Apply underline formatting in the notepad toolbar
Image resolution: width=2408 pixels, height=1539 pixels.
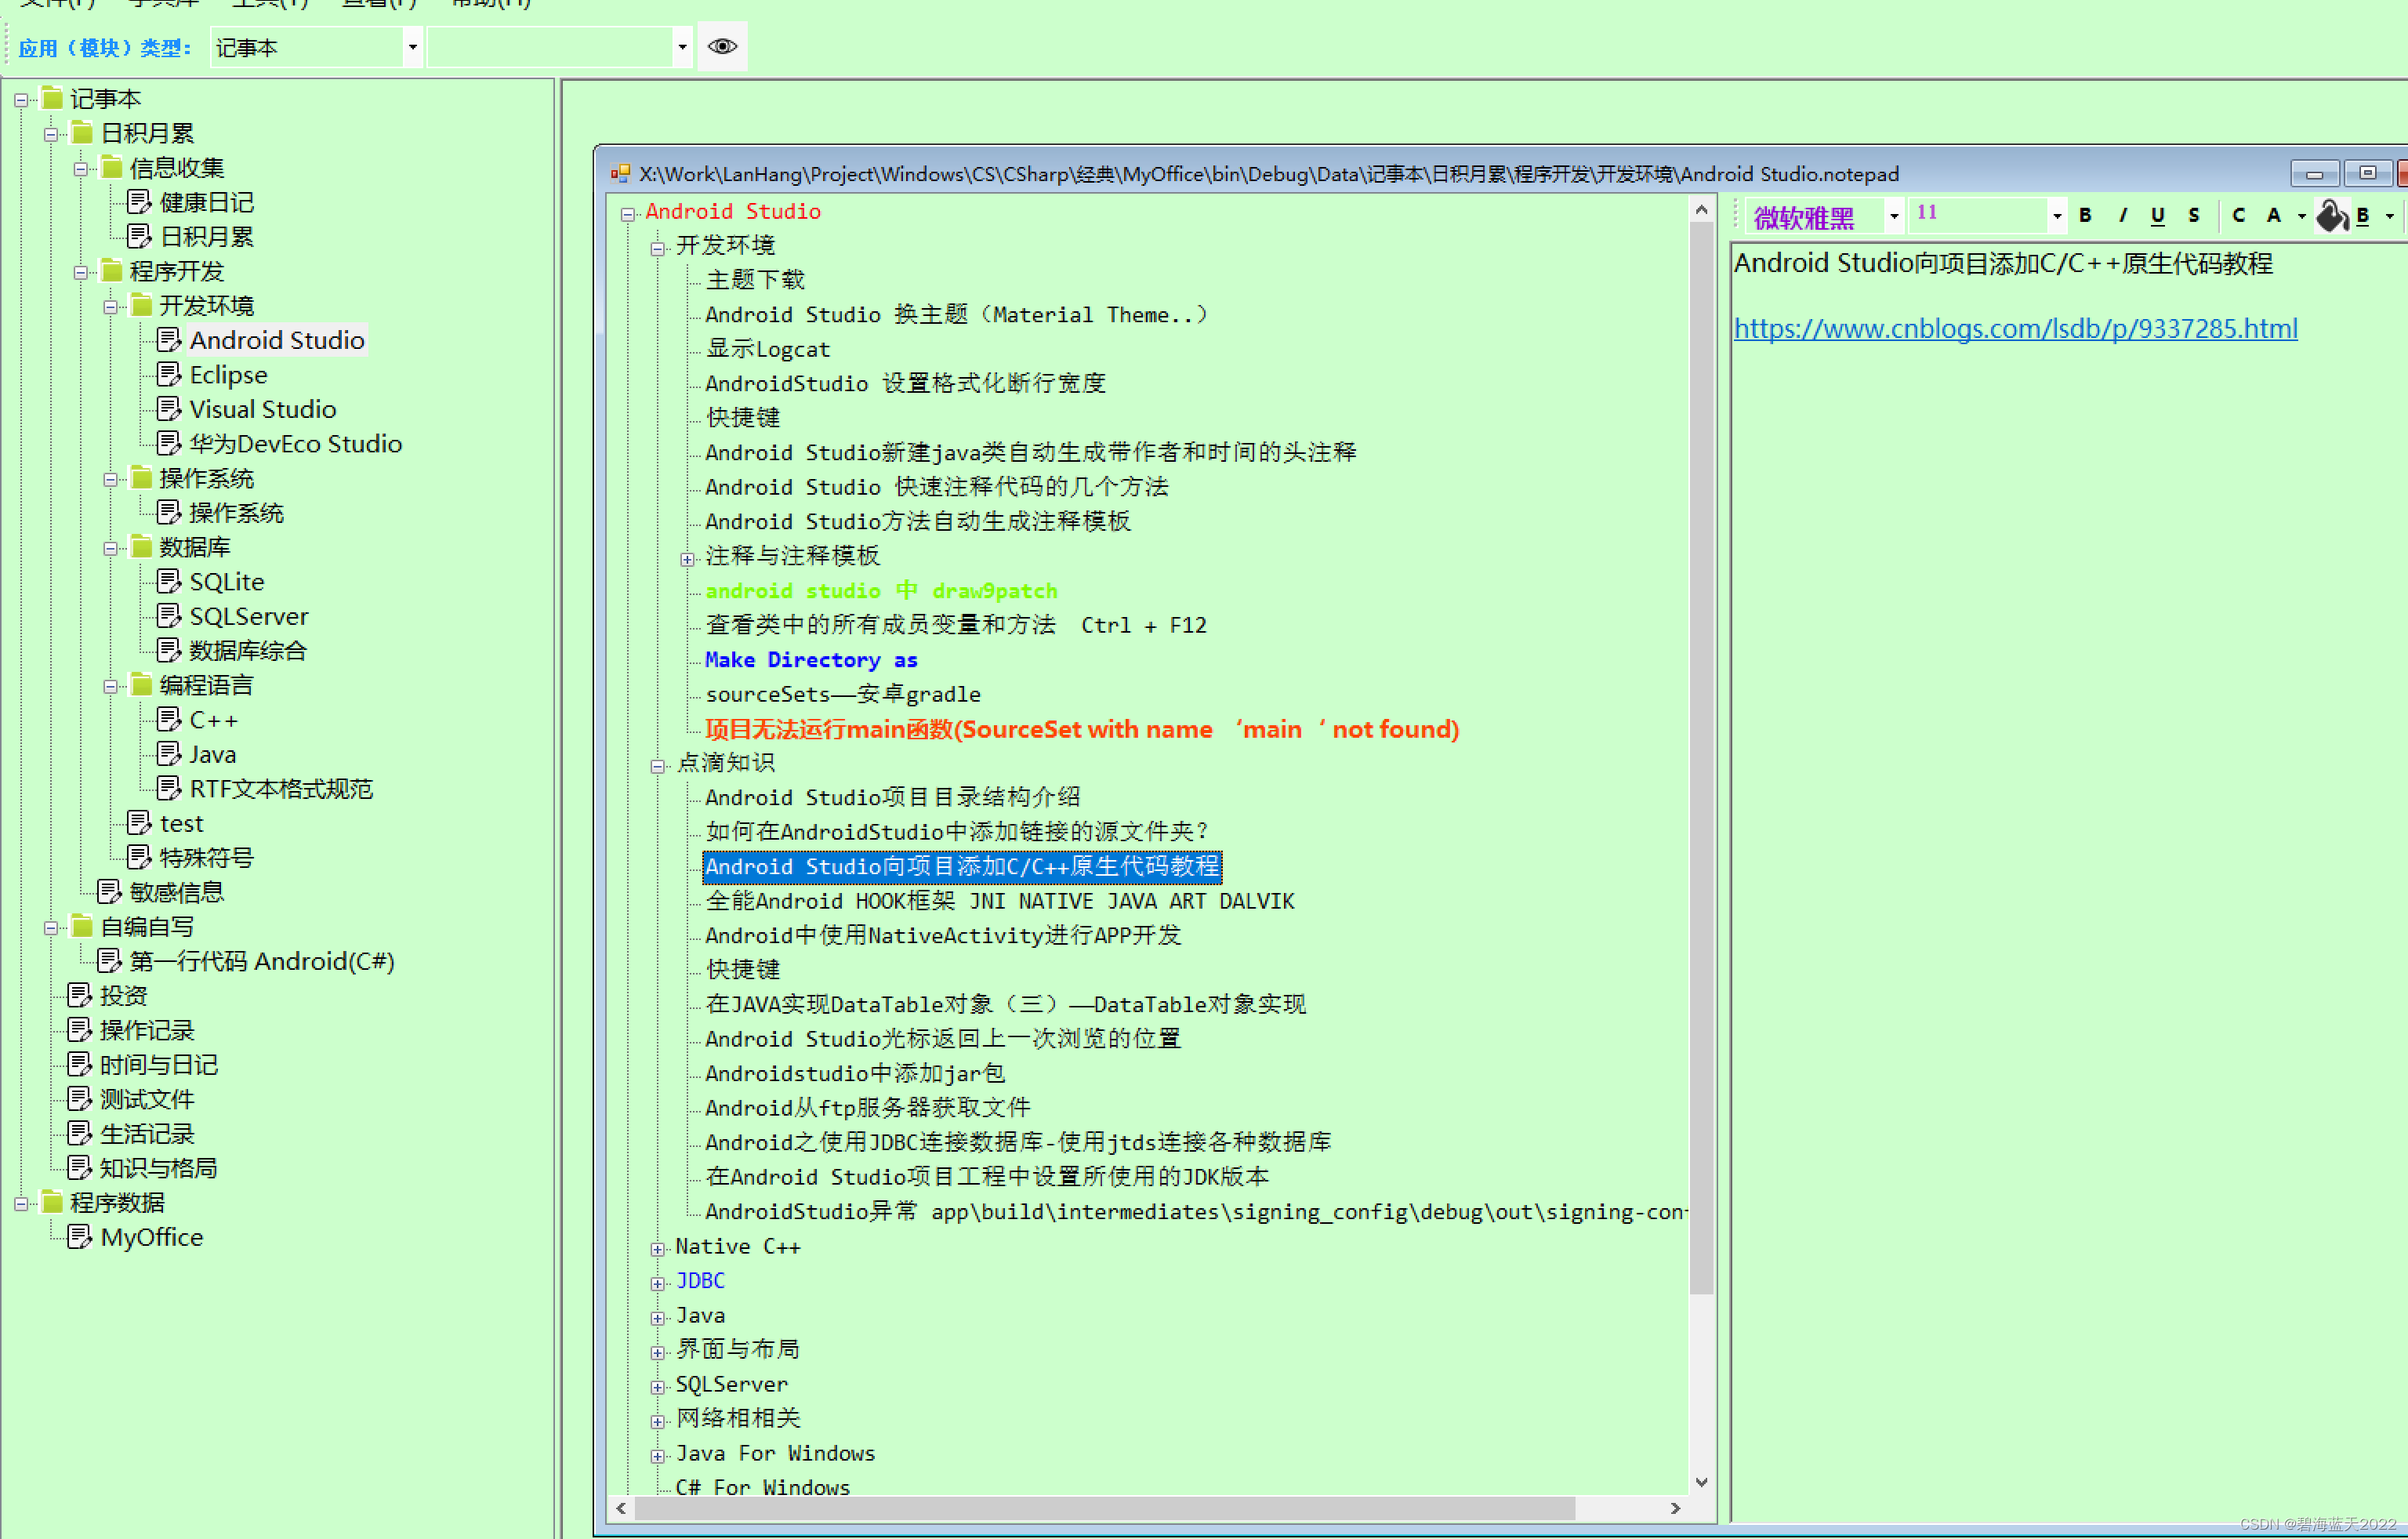click(x=2157, y=215)
